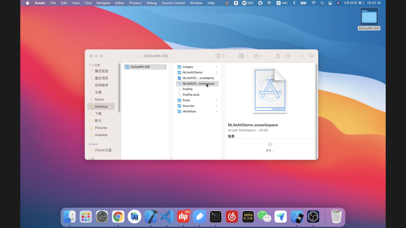Select wukaida home folder in sidebar

101,135
